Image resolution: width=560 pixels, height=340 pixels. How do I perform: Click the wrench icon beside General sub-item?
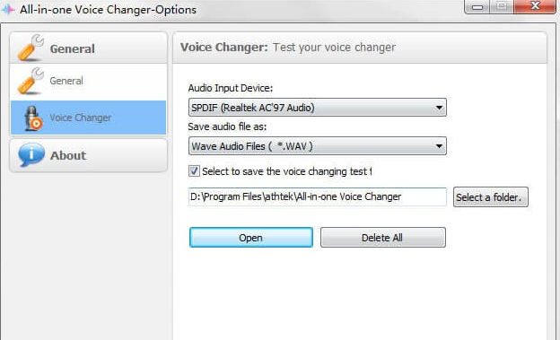click(x=31, y=81)
